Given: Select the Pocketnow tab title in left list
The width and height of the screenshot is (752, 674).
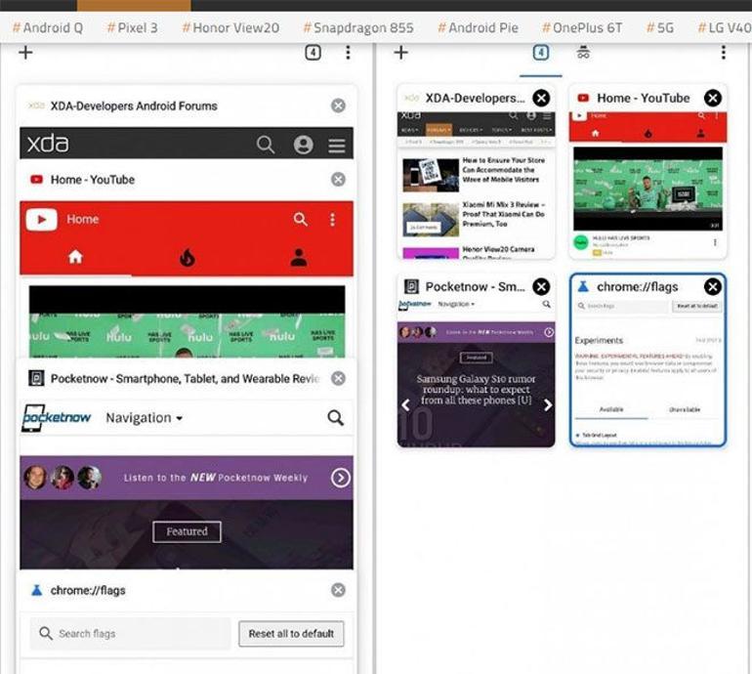Looking at the screenshot, I should tap(185, 378).
